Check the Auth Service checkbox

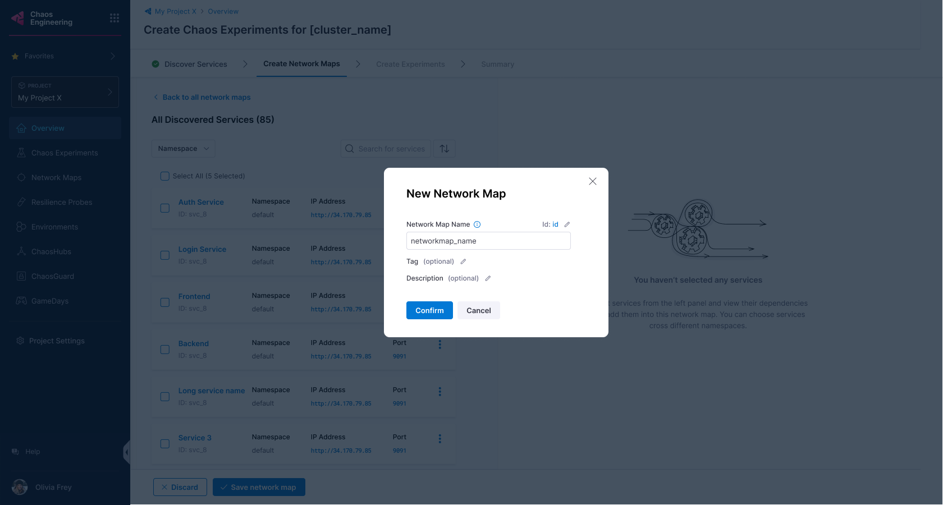click(165, 208)
